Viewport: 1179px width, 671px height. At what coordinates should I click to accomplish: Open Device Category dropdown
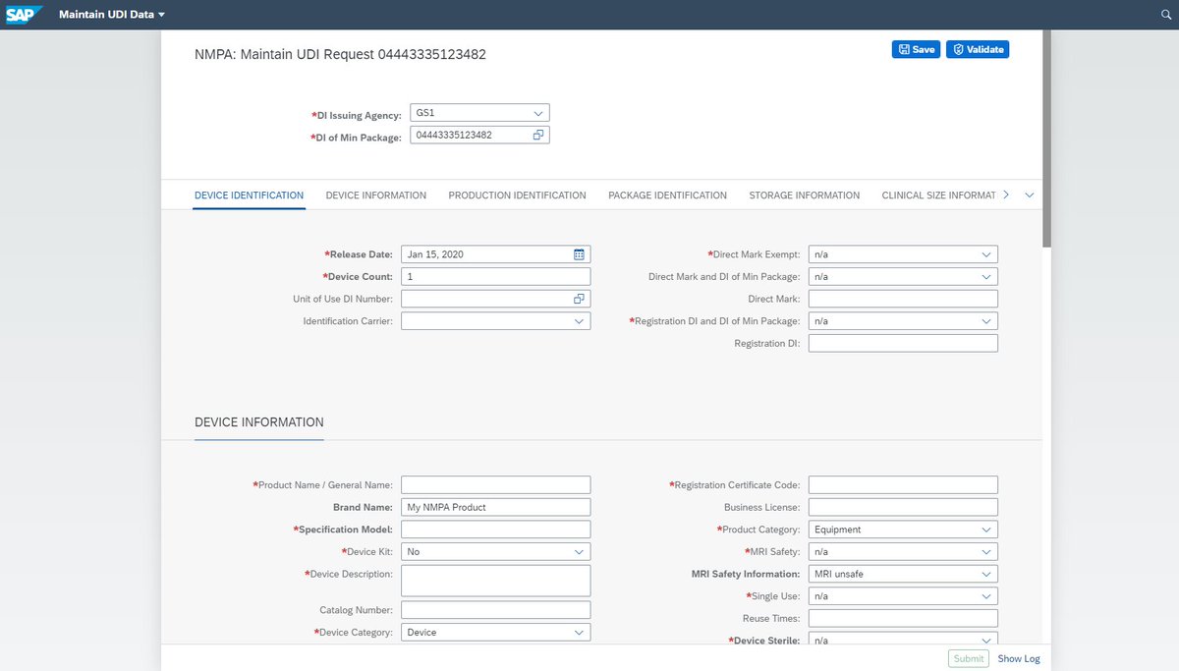point(580,633)
